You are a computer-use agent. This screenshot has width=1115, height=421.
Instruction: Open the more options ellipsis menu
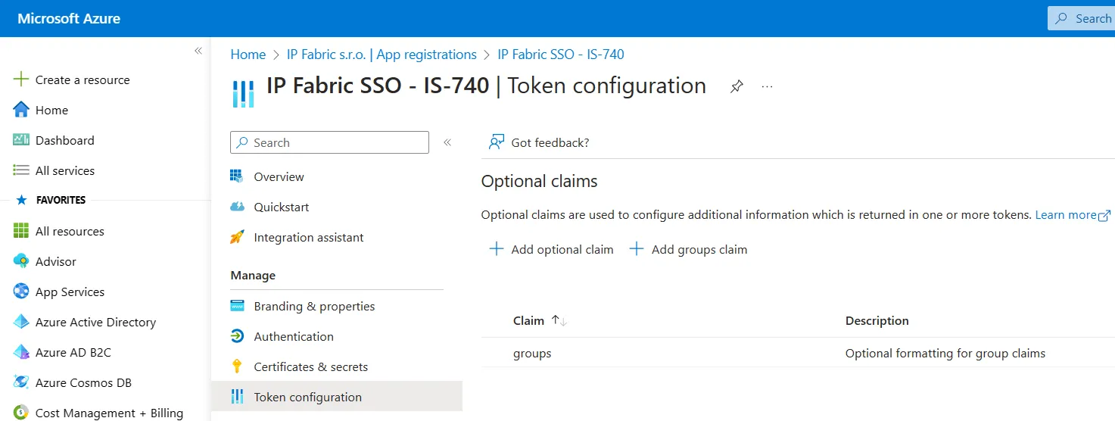coord(768,86)
